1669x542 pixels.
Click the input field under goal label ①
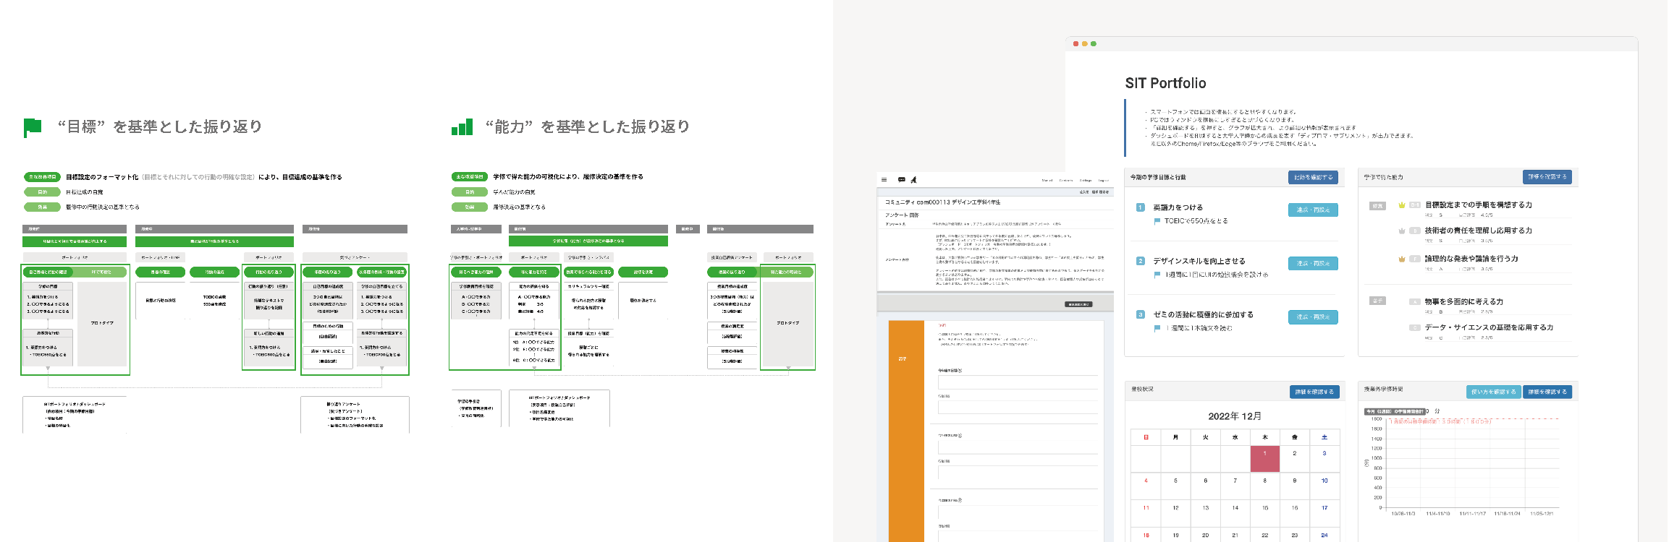1018,383
